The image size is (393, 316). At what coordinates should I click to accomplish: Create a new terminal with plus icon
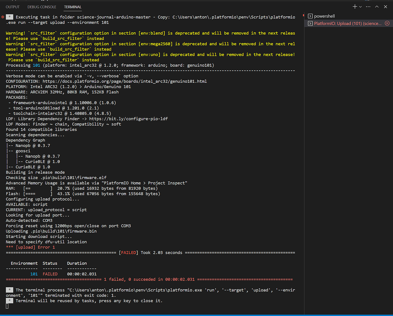[355, 7]
